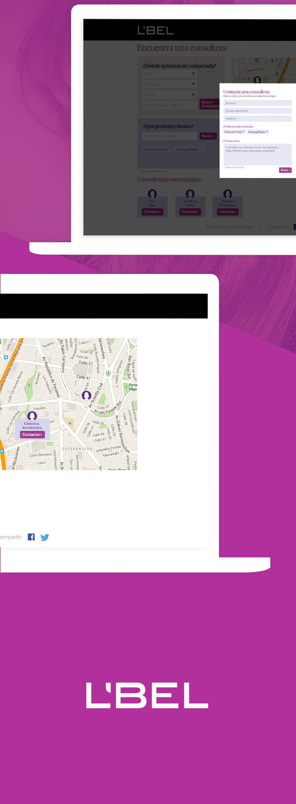The width and height of the screenshot is (296, 804).
Task: Click the Parque Miguel green marker
Action: [126, 387]
